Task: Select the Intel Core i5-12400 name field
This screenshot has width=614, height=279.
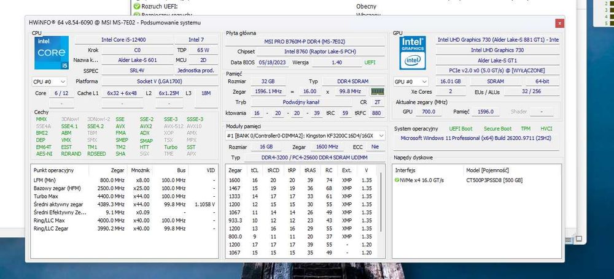Action: click(124, 40)
